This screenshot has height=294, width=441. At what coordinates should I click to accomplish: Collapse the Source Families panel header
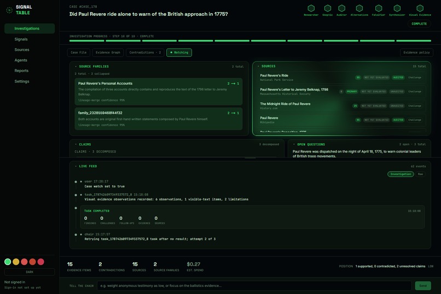tap(94, 67)
